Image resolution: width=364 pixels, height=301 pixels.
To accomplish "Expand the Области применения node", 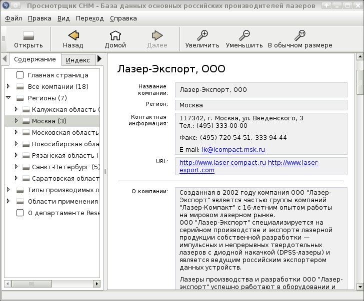I will [x=8, y=201].
